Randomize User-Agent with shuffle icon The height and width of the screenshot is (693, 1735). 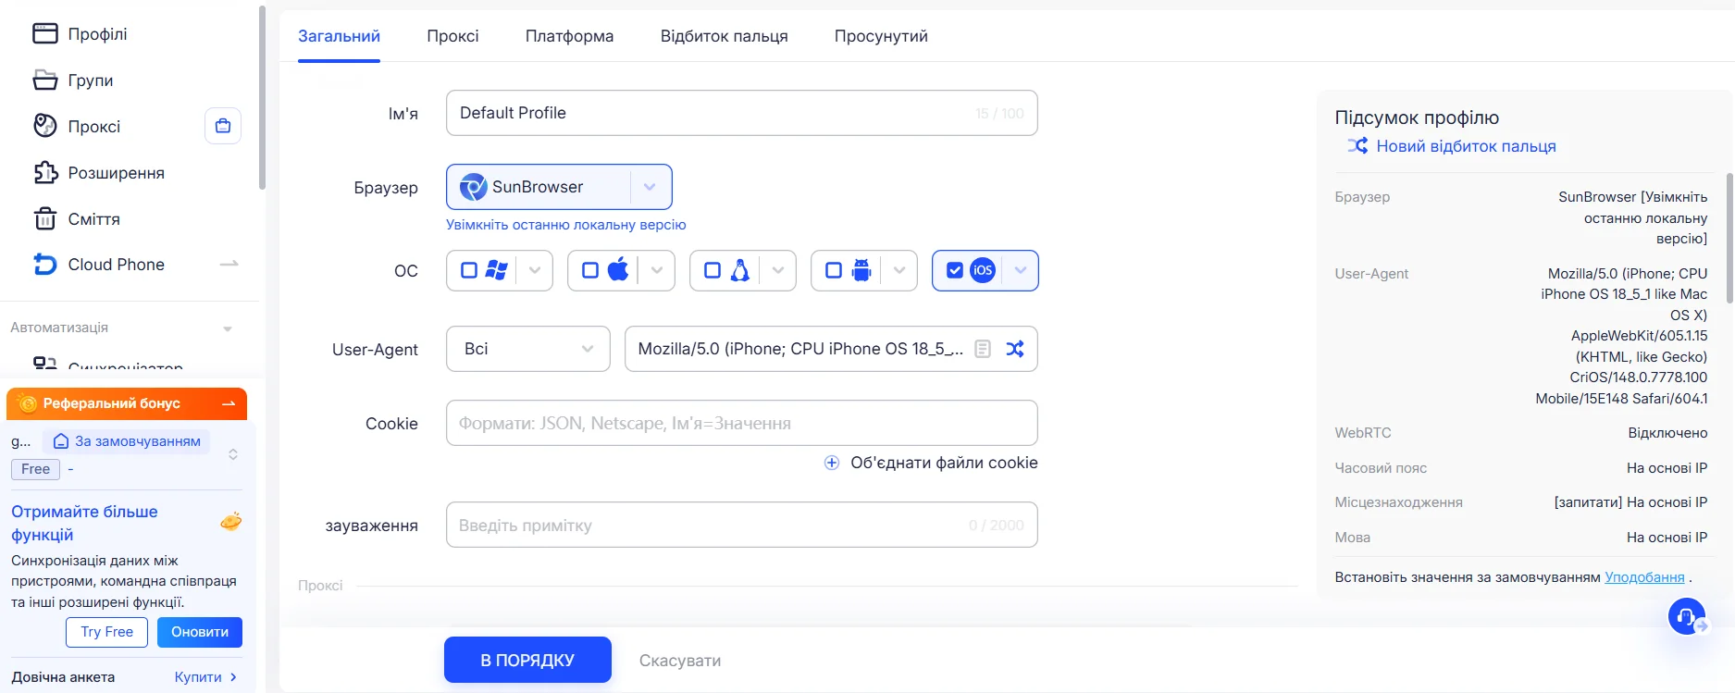[1015, 349]
